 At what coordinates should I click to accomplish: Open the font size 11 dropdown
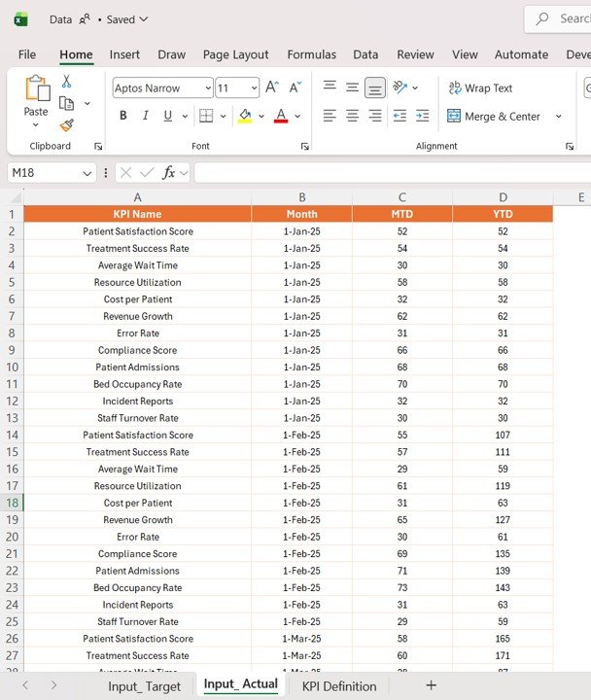point(254,87)
